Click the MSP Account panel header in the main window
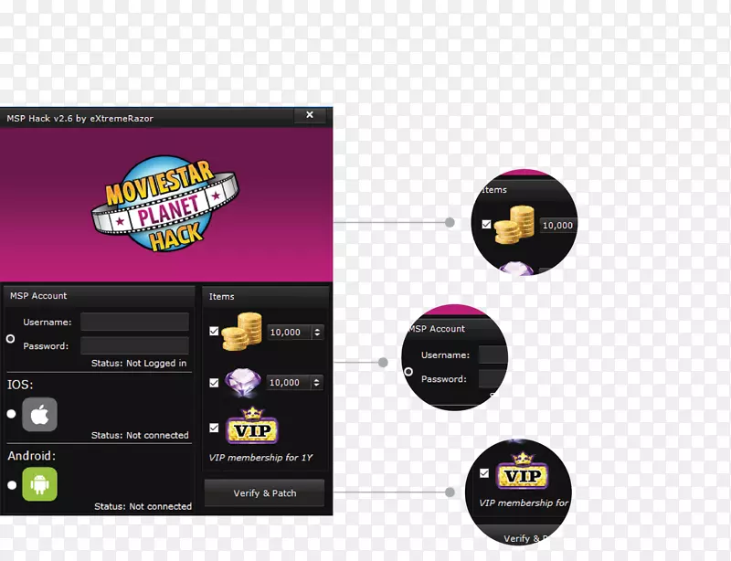 [x=100, y=296]
